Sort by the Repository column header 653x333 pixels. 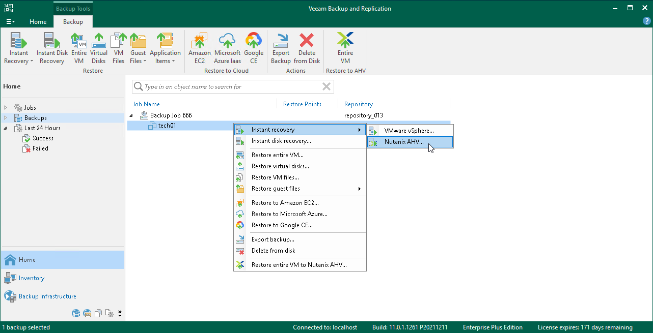point(359,104)
